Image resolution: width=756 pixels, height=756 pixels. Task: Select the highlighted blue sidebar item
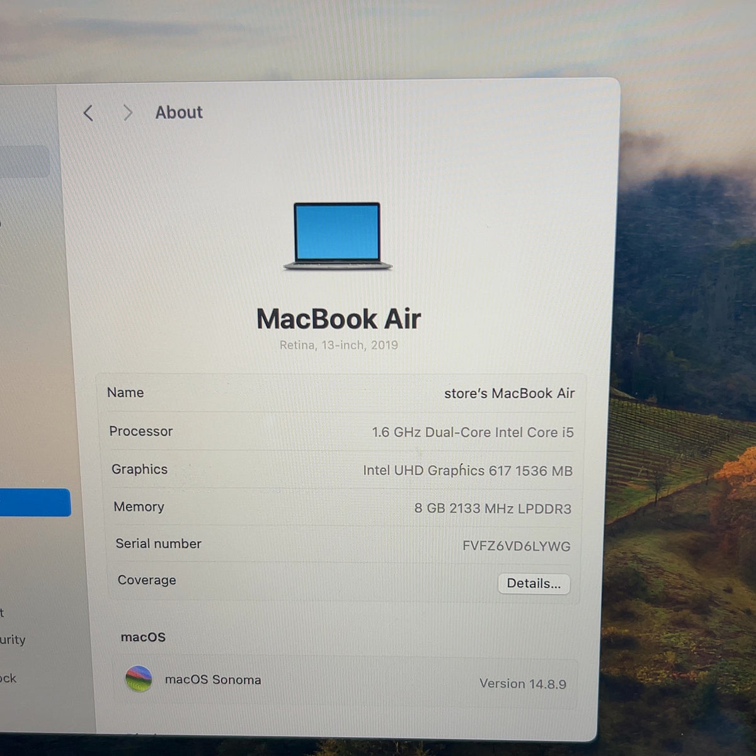(35, 502)
